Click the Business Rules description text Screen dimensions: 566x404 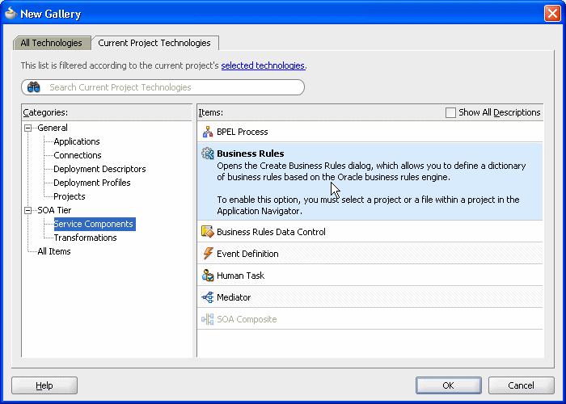(371, 188)
